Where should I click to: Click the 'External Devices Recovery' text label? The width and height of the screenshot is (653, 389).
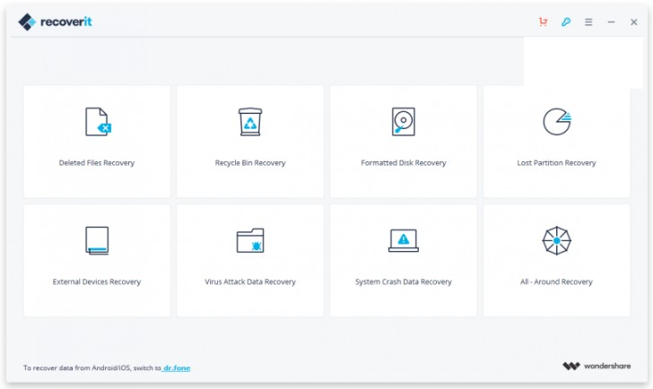[x=97, y=281]
